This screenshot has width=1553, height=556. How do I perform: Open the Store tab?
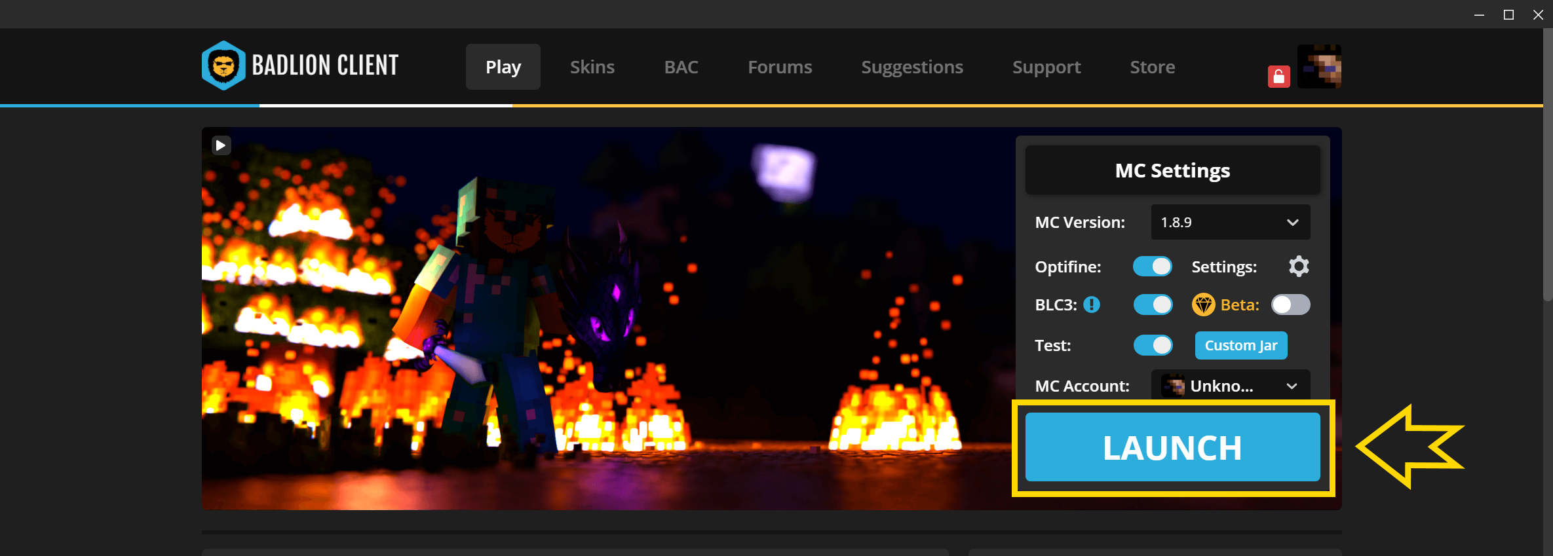click(x=1153, y=67)
